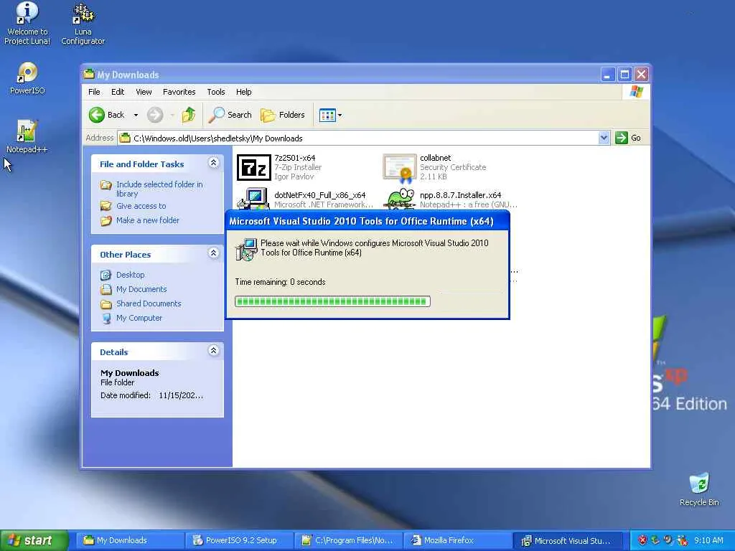Image resolution: width=735 pixels, height=551 pixels.
Task: Switch to Microsoft Visual Stu... taskbar button
Action: 568,540
